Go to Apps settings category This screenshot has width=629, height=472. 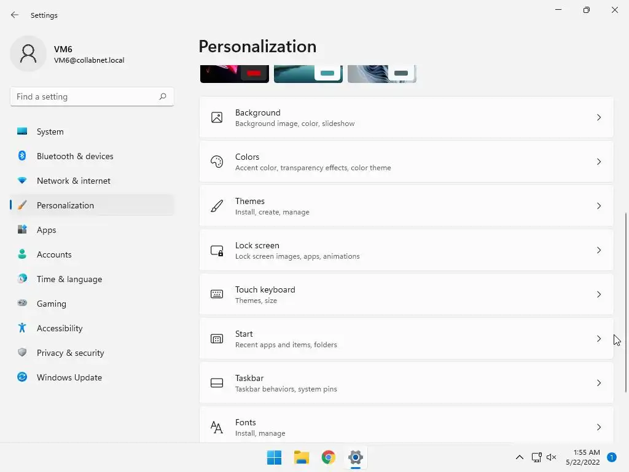click(92, 230)
